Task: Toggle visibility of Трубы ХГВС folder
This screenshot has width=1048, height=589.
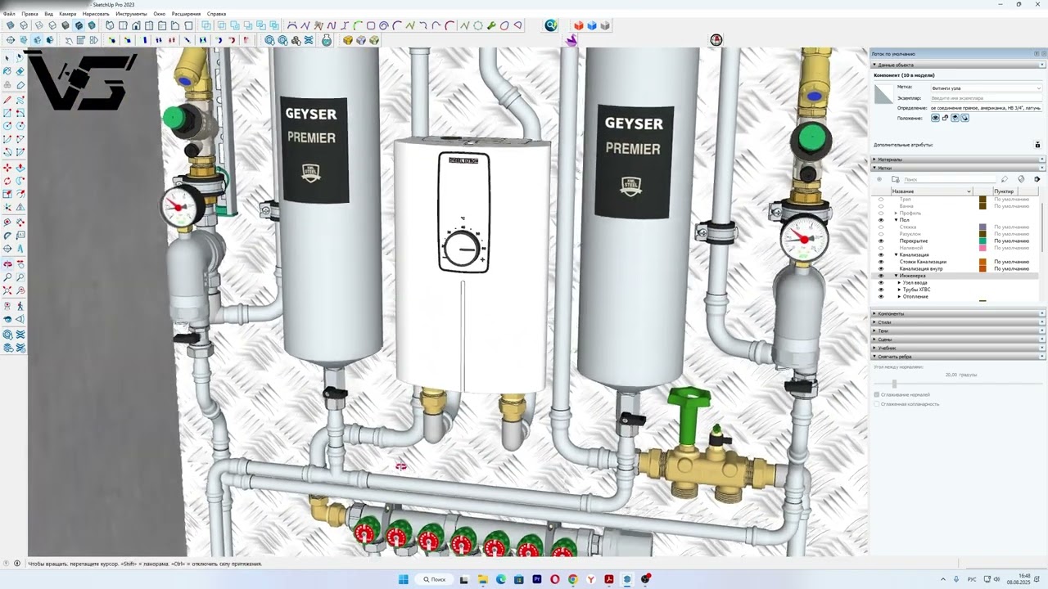Action: coord(881,290)
